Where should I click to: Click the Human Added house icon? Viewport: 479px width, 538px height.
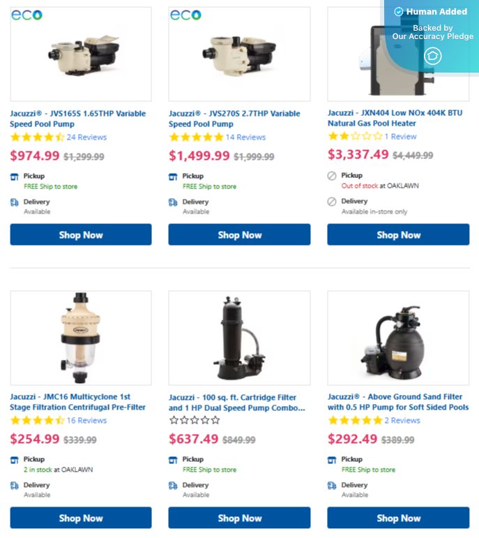[x=432, y=56]
